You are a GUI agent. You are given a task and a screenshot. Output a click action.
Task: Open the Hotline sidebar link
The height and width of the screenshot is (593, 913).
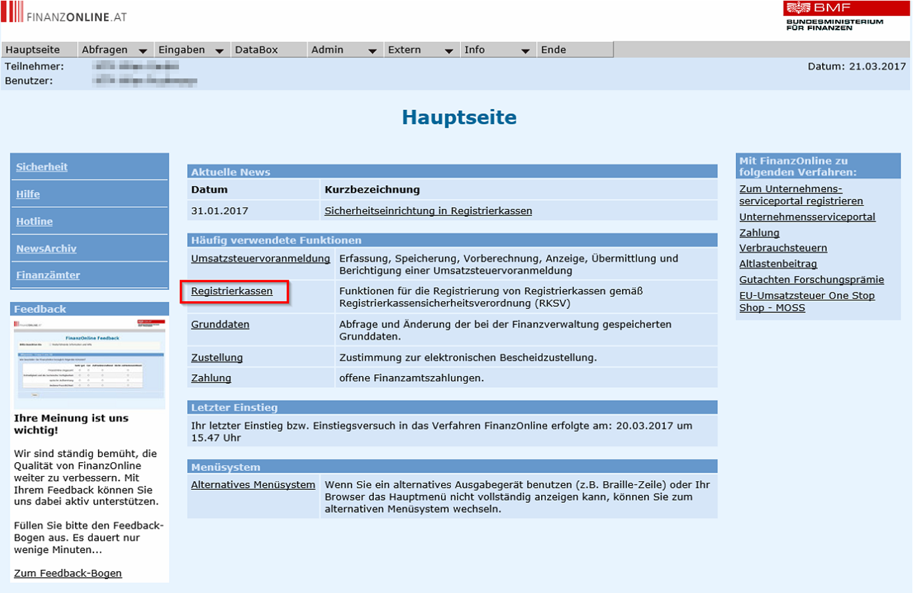(x=34, y=222)
